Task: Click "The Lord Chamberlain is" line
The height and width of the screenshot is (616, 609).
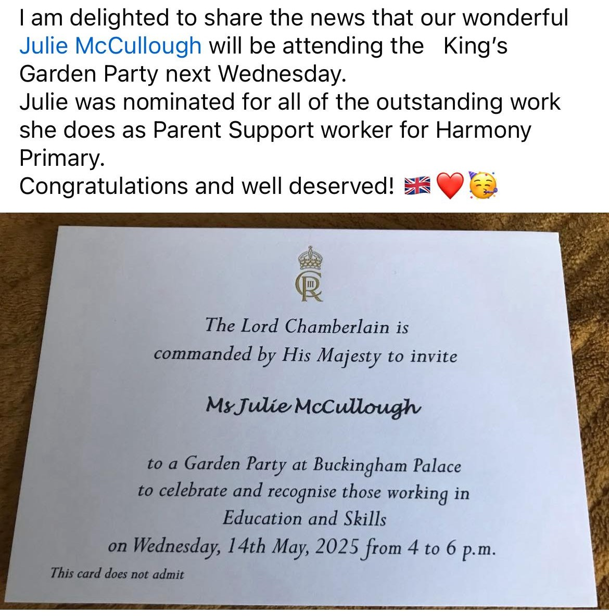Action: pos(307,326)
